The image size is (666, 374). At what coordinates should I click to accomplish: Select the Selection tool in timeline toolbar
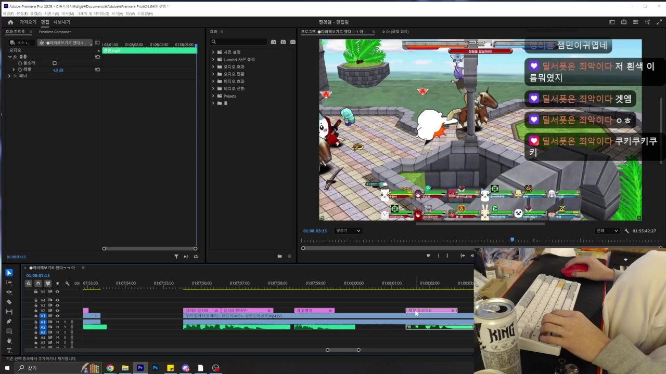click(9, 273)
